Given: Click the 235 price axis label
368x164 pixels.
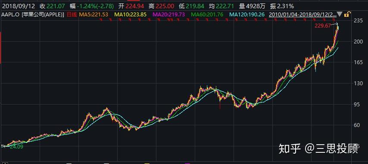Looking at the screenshot, I should (358, 21).
